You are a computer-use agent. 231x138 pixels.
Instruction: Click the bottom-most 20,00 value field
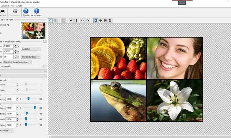click(x=11, y=125)
